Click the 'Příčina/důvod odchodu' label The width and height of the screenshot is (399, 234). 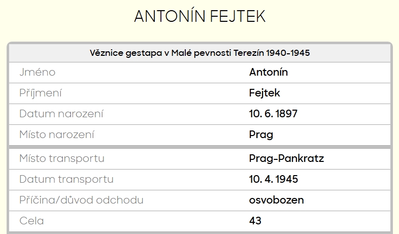[81, 200]
